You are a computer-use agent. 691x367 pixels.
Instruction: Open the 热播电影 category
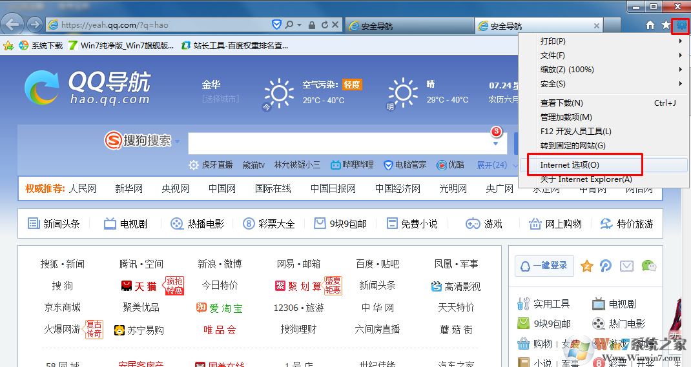pos(197,224)
